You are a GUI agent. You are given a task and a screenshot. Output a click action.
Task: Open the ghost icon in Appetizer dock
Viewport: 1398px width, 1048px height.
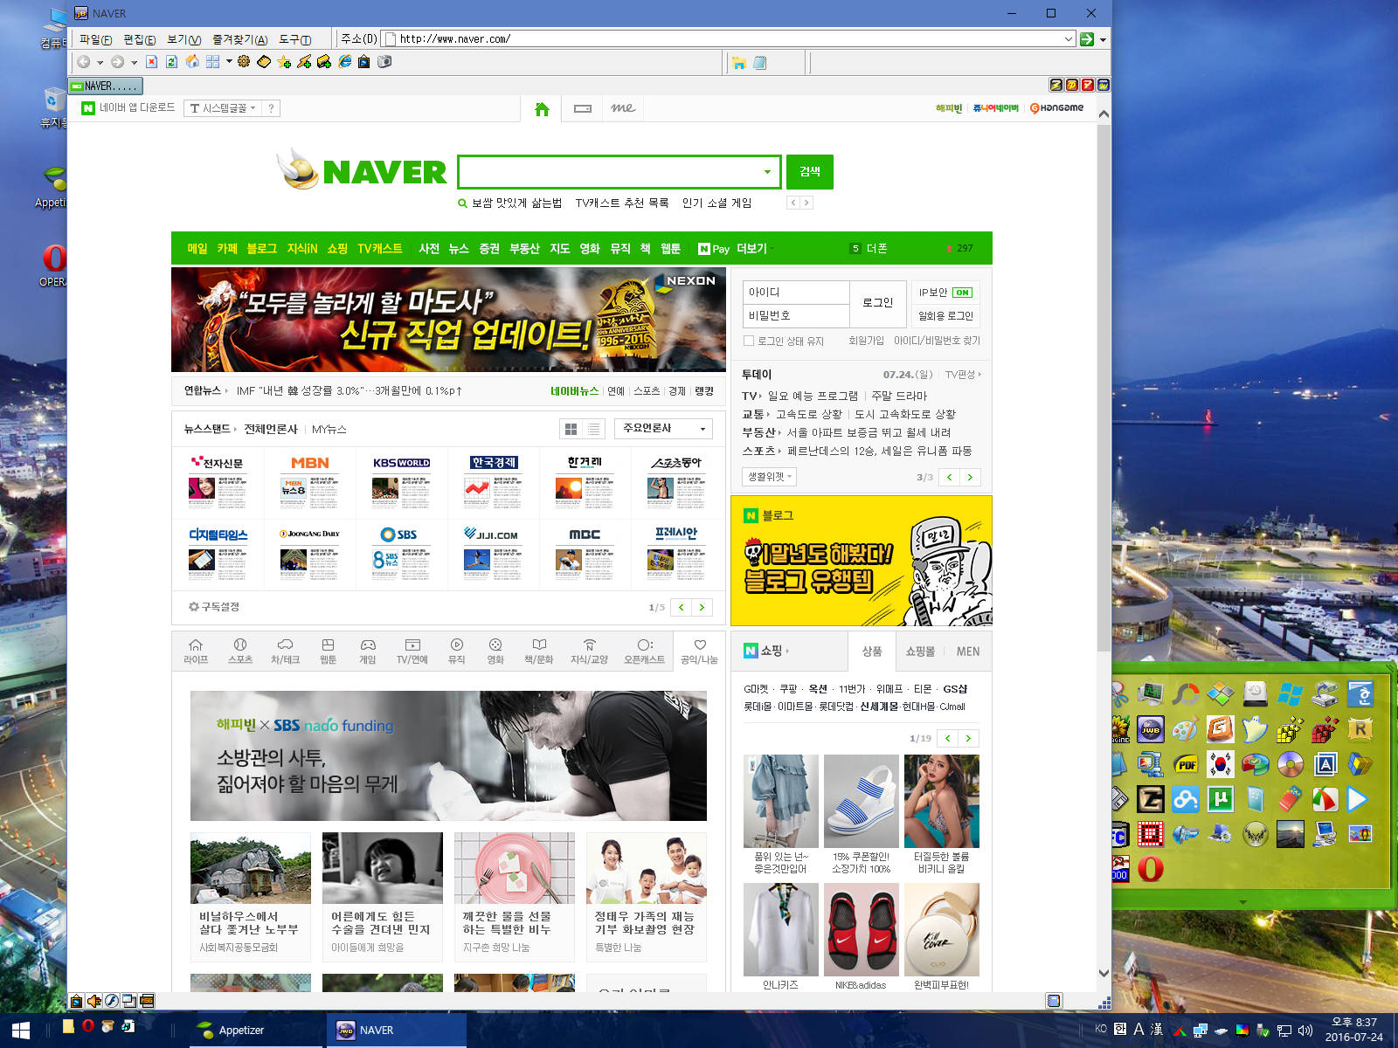[x=1255, y=728]
